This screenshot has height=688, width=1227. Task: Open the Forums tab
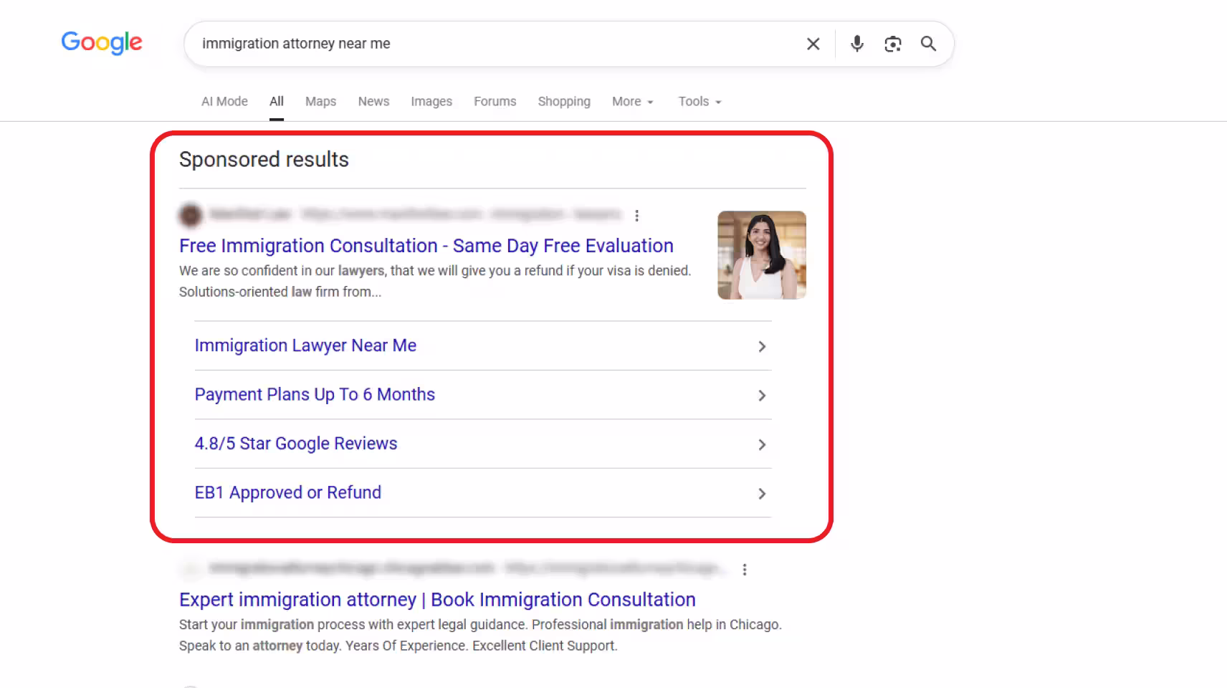[x=495, y=101]
